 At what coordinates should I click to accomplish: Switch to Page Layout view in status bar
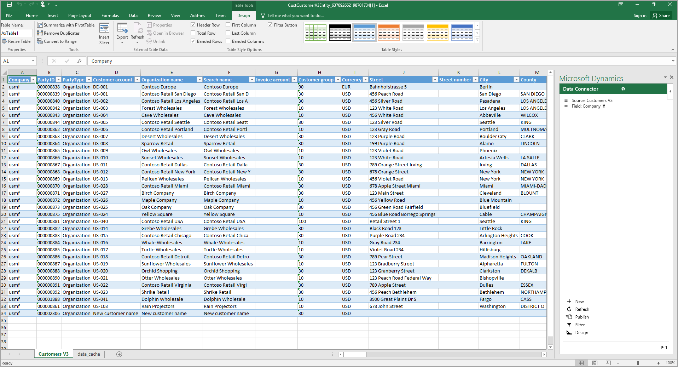[595, 363]
